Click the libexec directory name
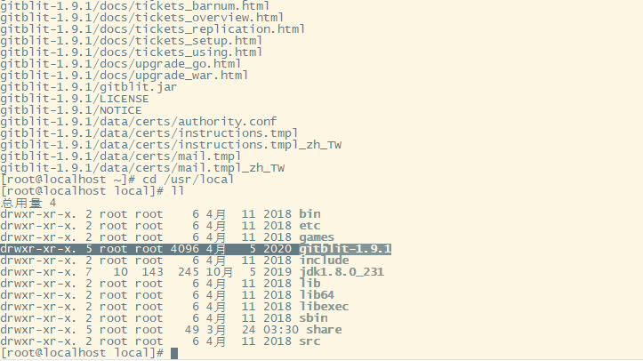Screen dimensions: 643x361 tap(324, 307)
